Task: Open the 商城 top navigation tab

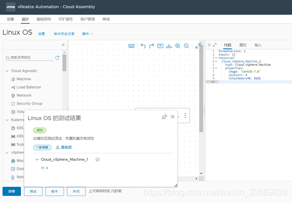Action: [106, 19]
